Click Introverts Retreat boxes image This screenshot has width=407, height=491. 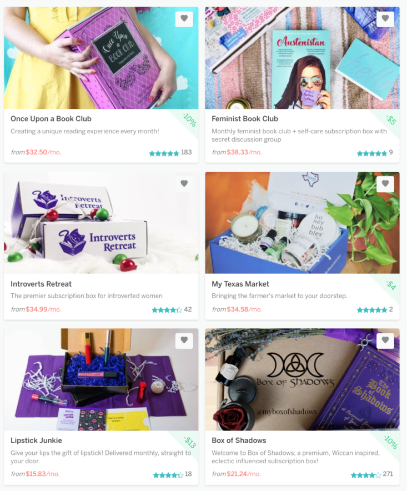[x=101, y=223]
